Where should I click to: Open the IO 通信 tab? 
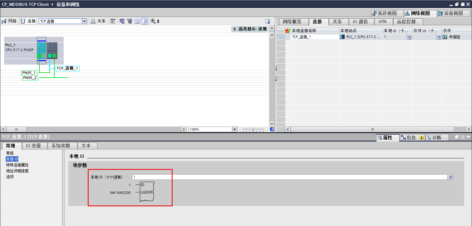[x=360, y=22]
